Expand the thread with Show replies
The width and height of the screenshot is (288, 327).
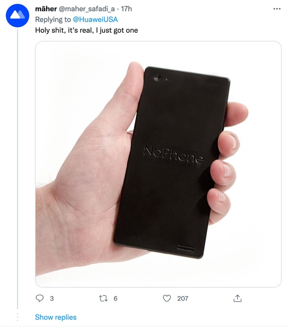(56, 317)
